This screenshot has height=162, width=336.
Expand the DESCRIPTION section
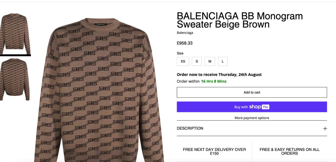pyautogui.click(x=252, y=128)
